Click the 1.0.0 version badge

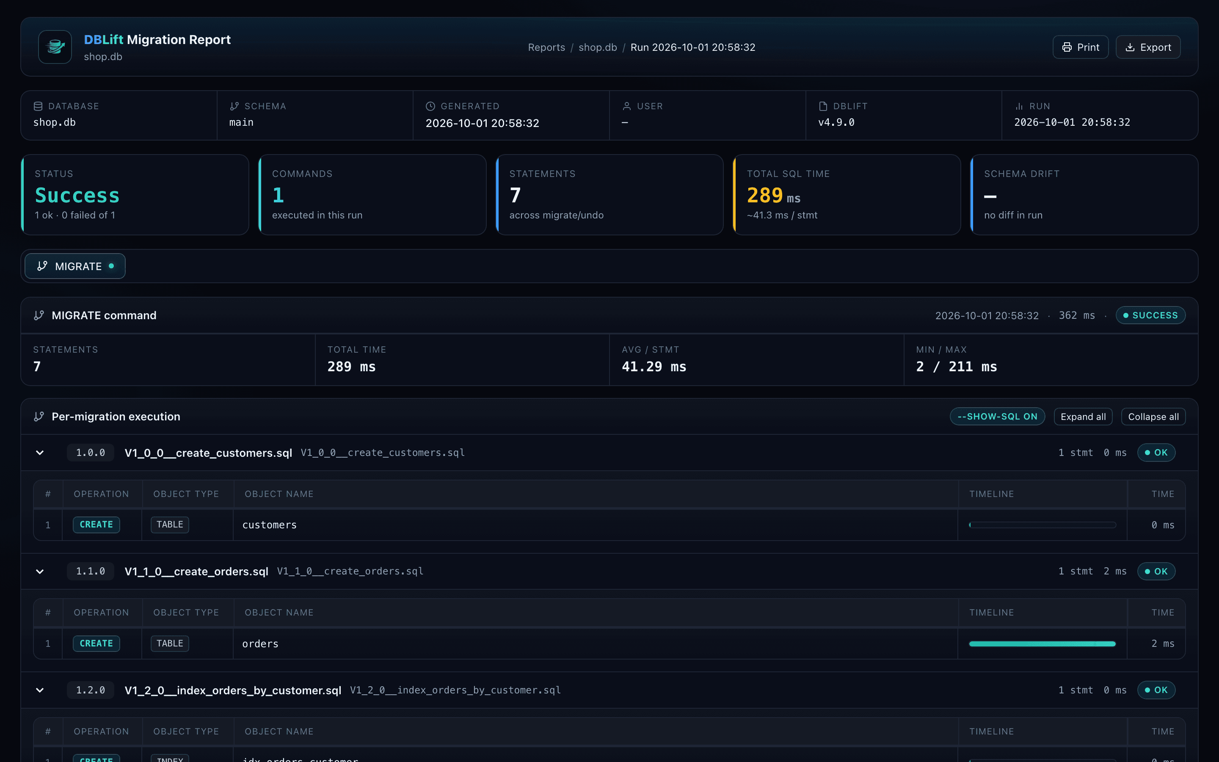coord(91,453)
